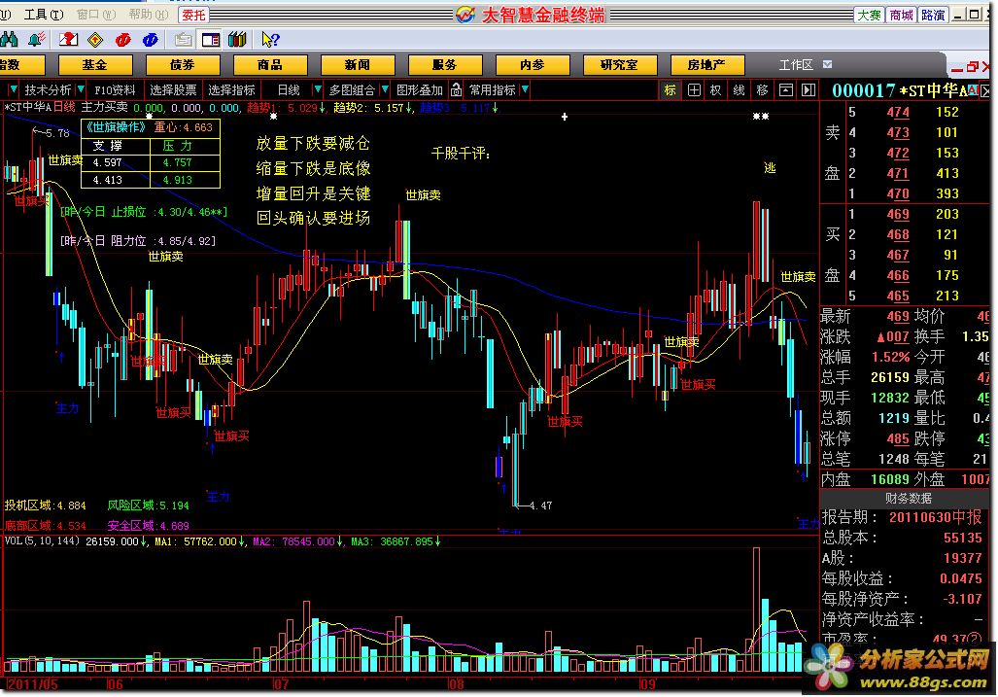998x697 pixels.
Task: Click the cursor question mark help icon
Action: point(270,40)
